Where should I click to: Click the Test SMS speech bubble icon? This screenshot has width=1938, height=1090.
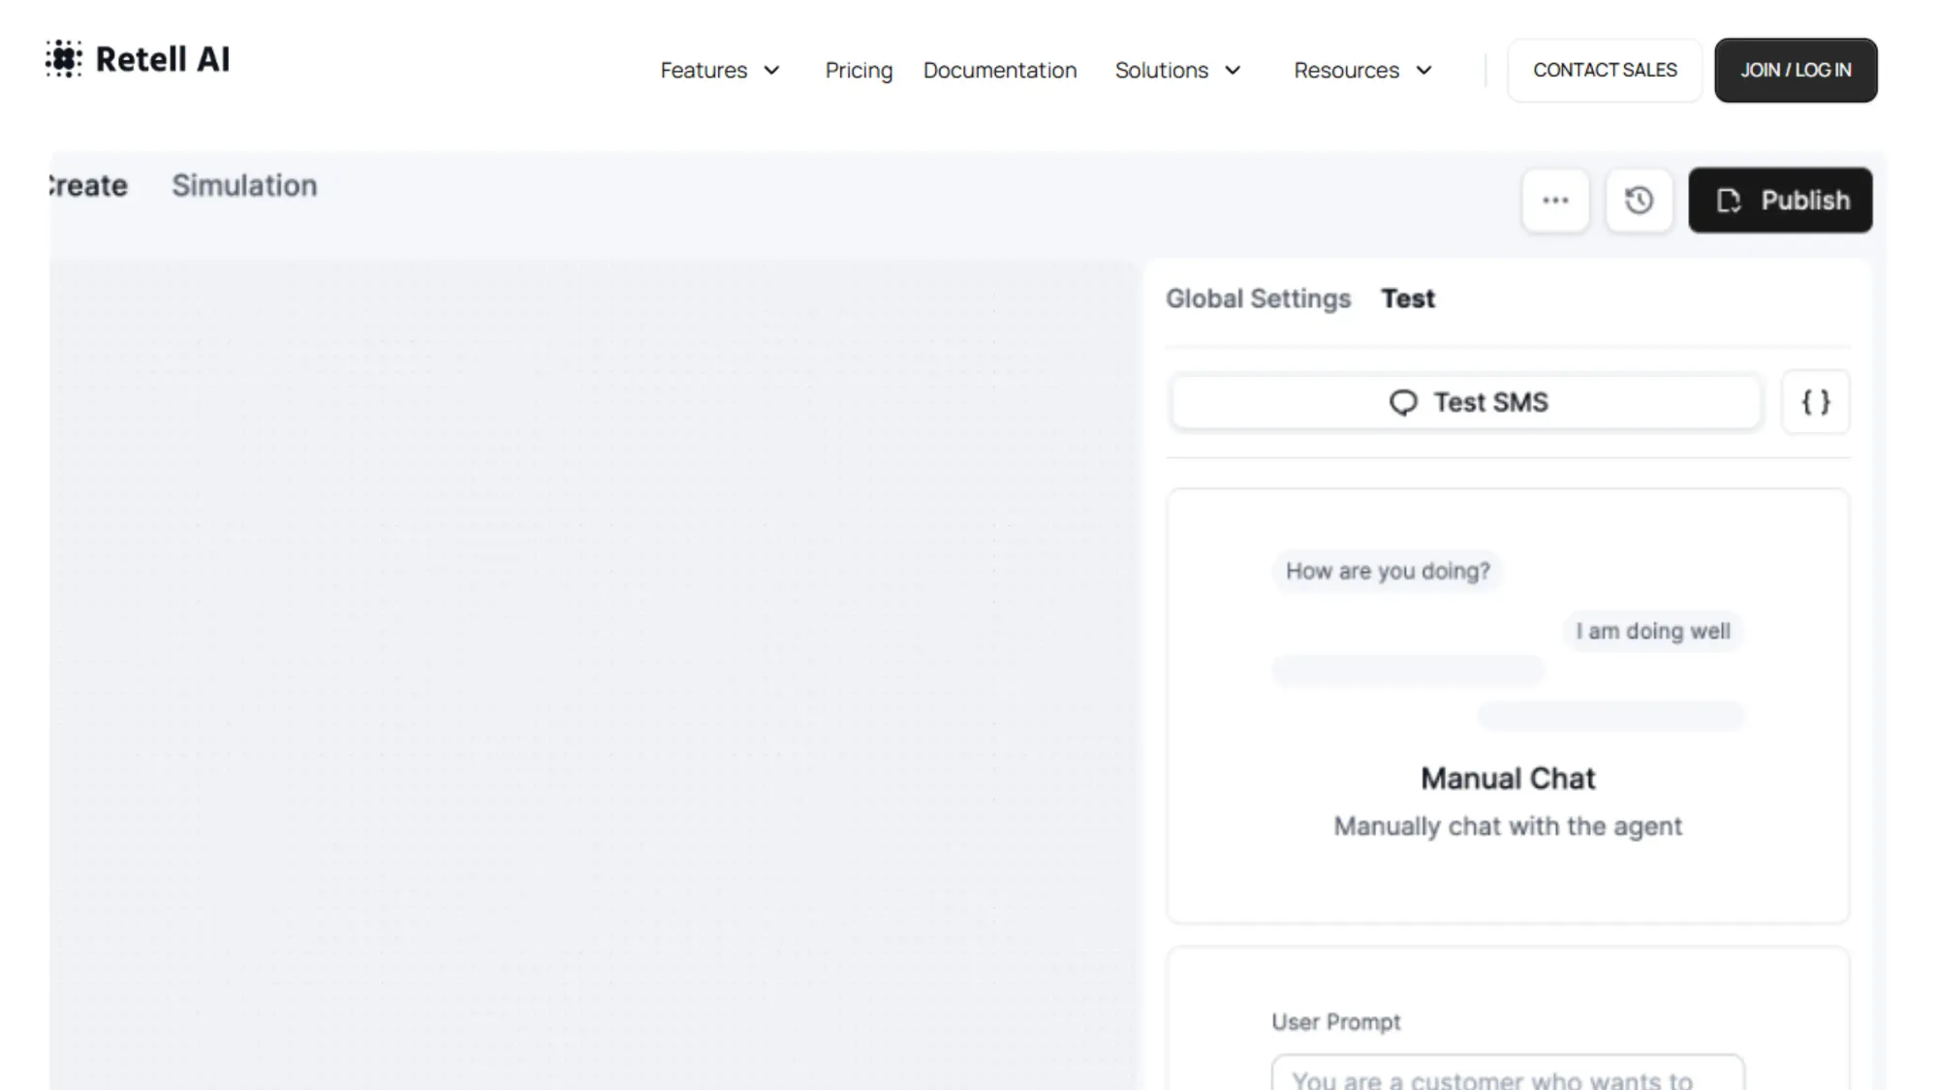pyautogui.click(x=1402, y=402)
